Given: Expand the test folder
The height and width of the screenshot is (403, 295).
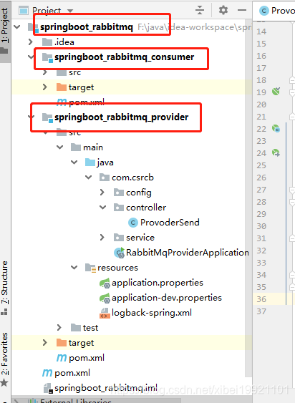Looking at the screenshot, I should tap(59, 327).
